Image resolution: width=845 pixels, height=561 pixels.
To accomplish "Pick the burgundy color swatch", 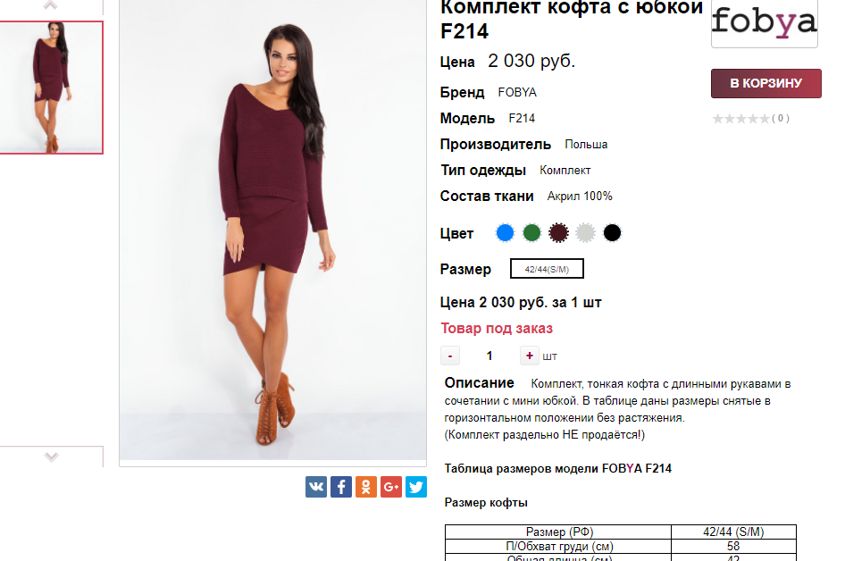I will pos(558,233).
